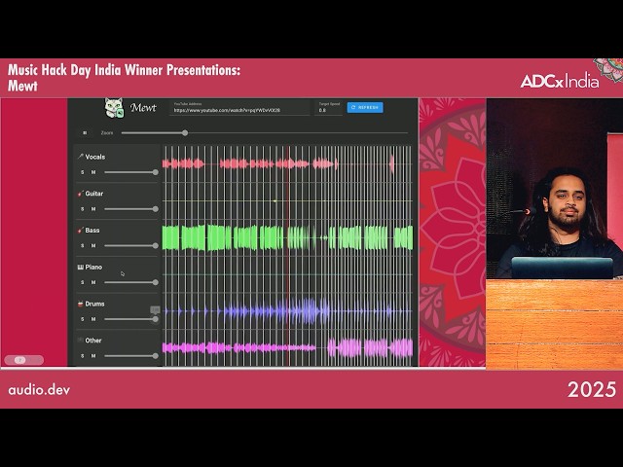This screenshot has width=623, height=467.
Task: Solo the Drums track
Action: pos(83,319)
